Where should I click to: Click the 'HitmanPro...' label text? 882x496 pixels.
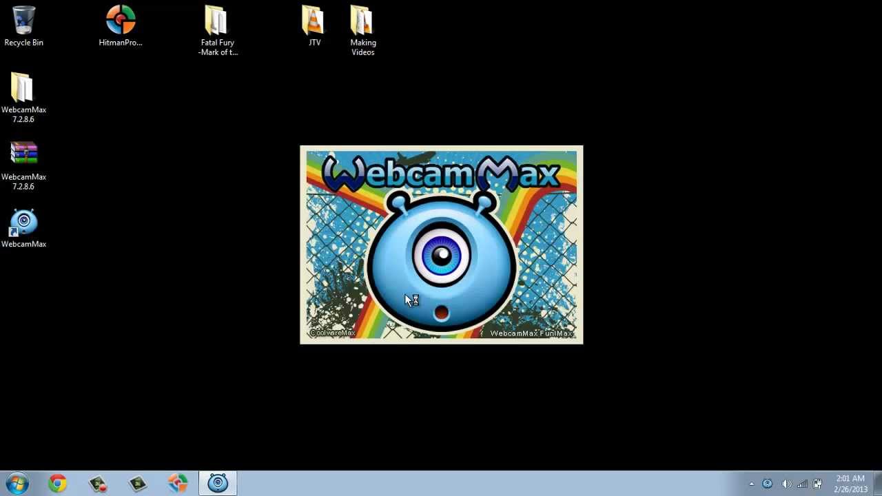tap(121, 43)
